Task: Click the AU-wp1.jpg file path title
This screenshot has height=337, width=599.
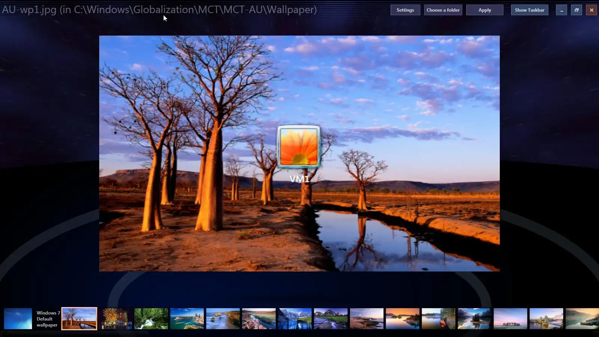Action: click(x=159, y=10)
